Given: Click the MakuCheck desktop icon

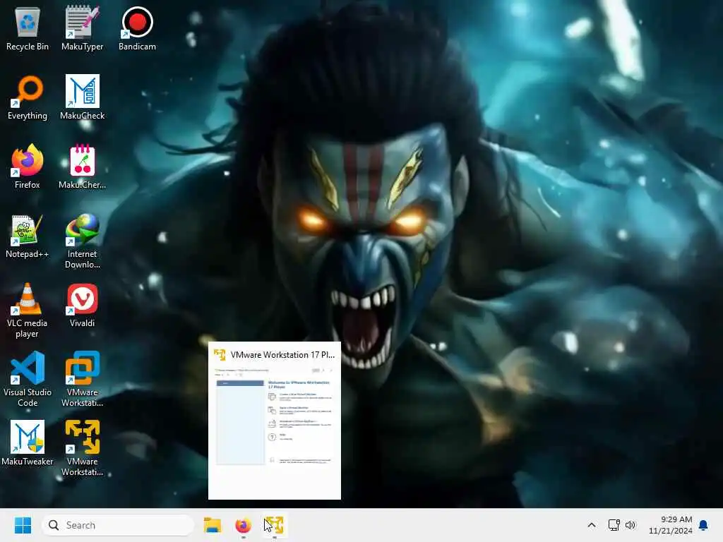Looking at the screenshot, I should tap(82, 97).
